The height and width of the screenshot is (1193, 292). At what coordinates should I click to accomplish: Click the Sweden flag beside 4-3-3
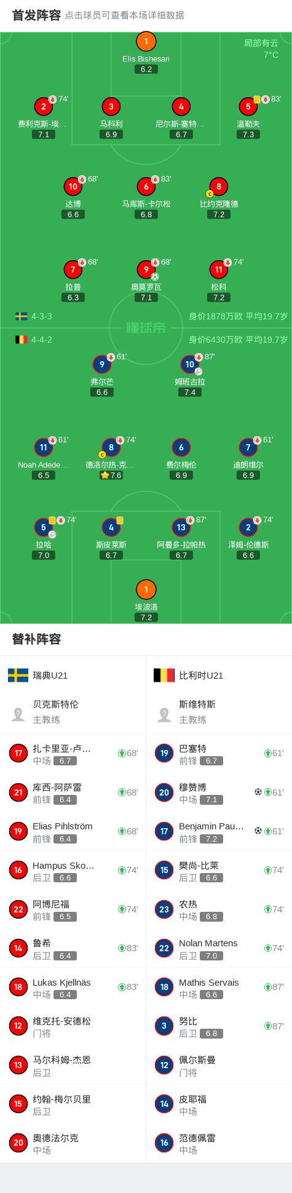pos(22,316)
